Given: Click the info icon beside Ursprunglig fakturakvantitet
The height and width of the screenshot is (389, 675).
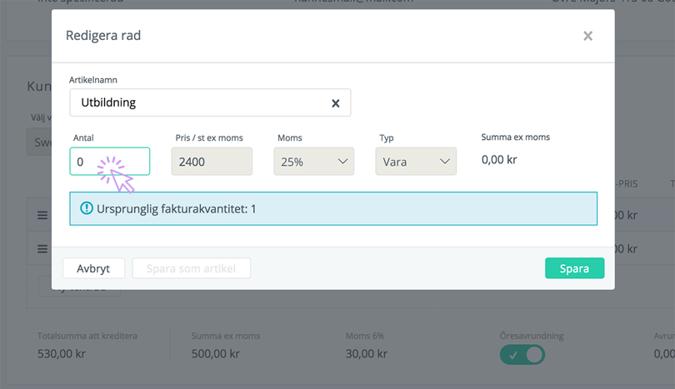Looking at the screenshot, I should click(x=87, y=208).
